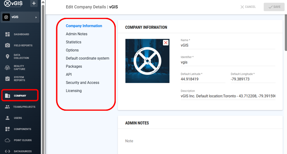Open Components grid icon

[8, 129]
